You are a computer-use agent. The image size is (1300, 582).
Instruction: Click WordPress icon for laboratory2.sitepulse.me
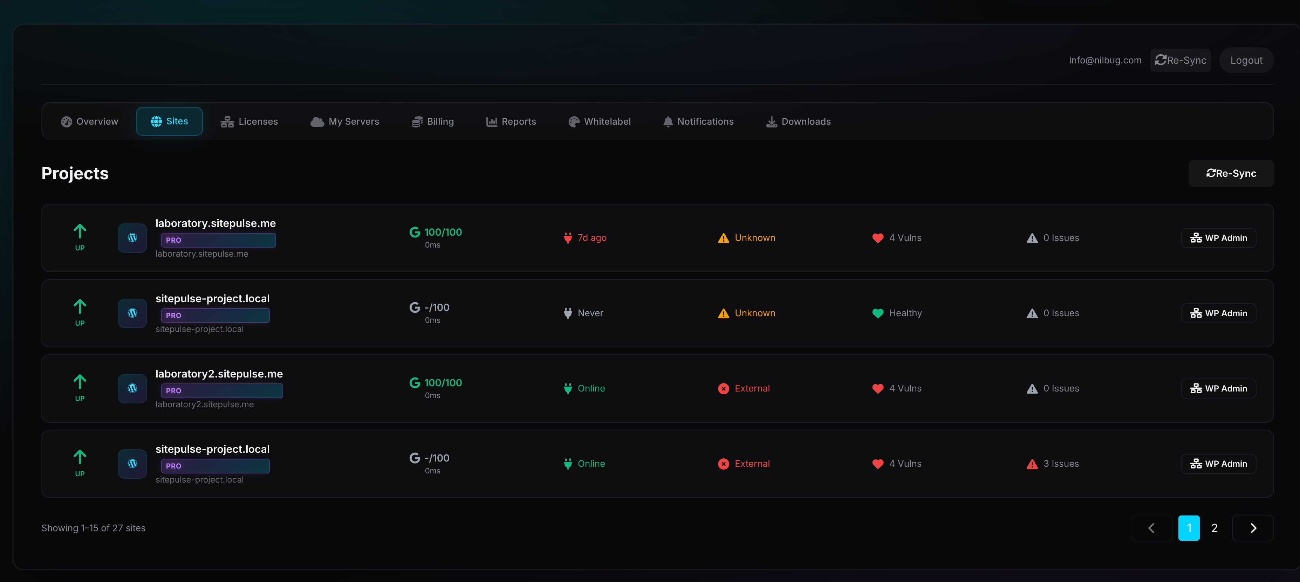pyautogui.click(x=132, y=388)
